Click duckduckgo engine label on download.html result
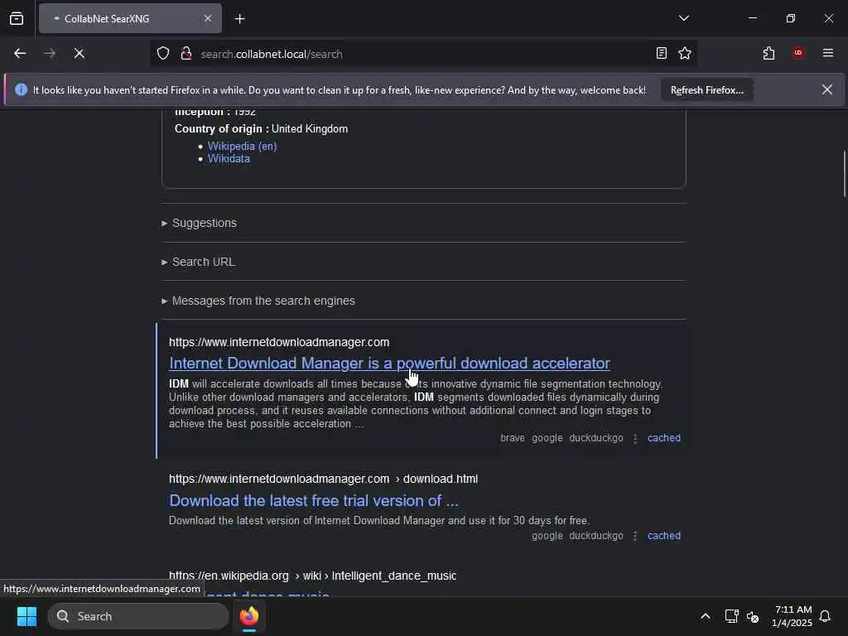This screenshot has width=848, height=636. point(596,536)
